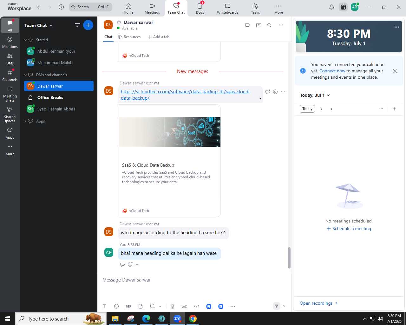Go to next day in calendar
Viewport: 406px width, 325px height.
click(331, 109)
